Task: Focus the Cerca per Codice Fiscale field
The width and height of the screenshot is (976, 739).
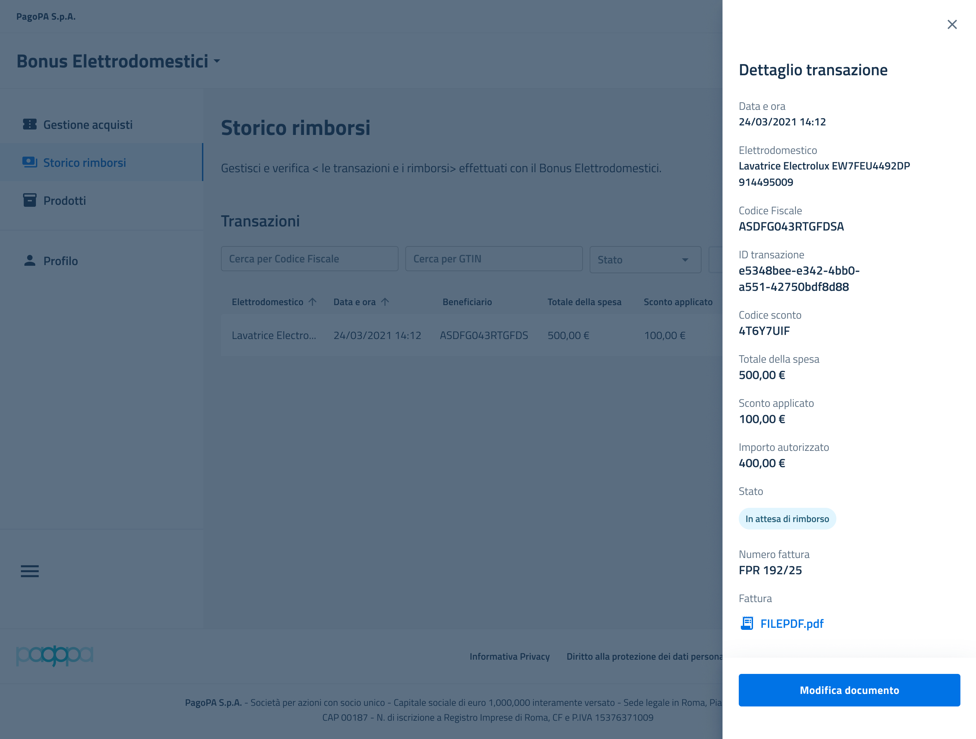Action: [309, 259]
